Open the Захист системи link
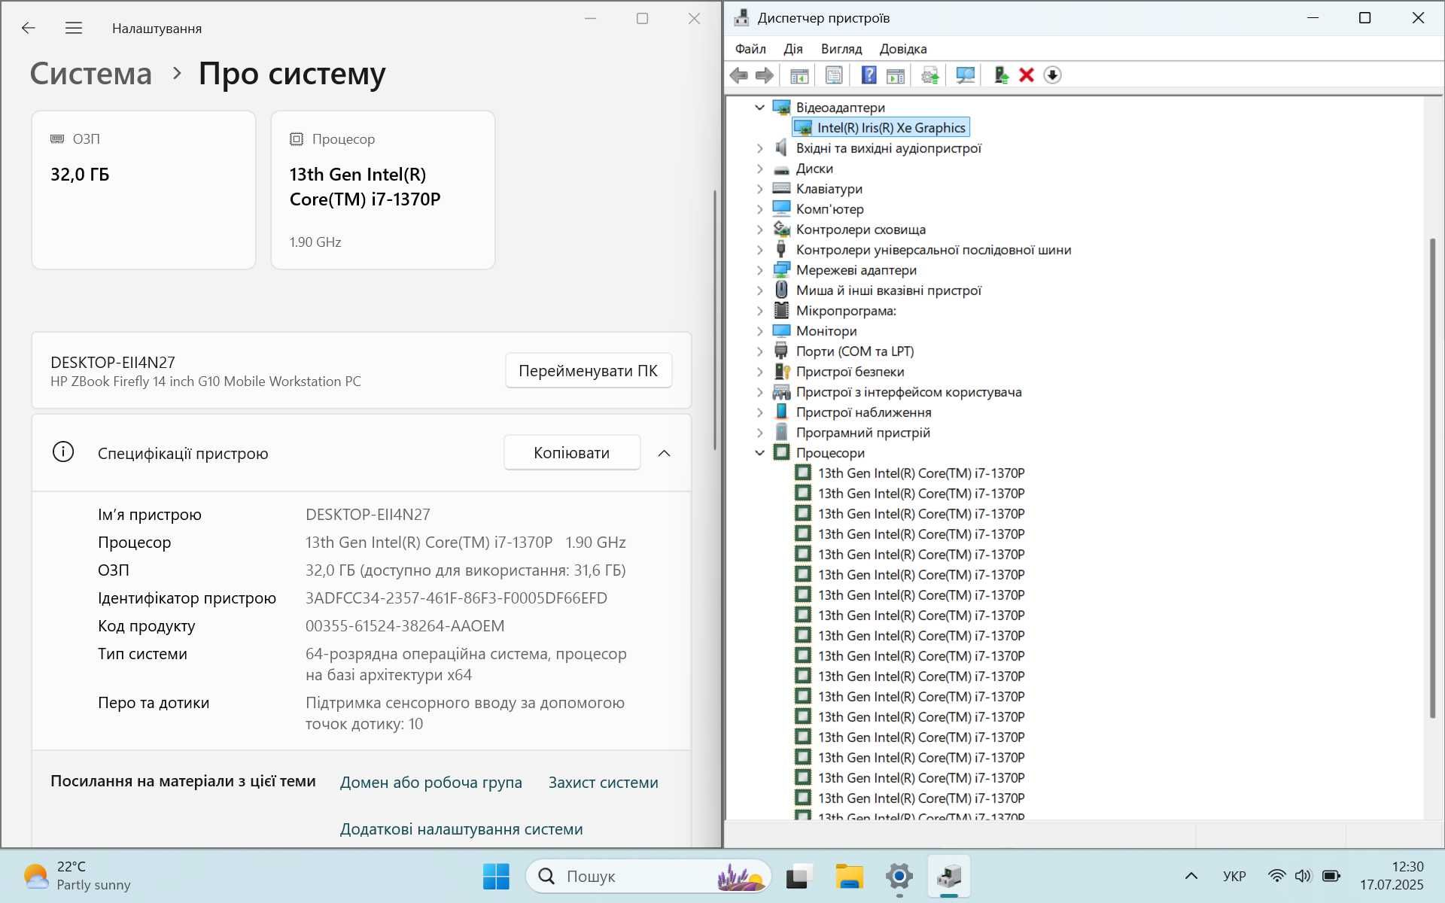Screen dimensions: 1445x903 point(604,783)
